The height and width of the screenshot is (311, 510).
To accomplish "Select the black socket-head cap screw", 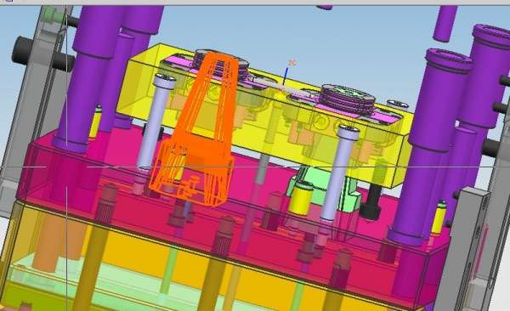I will (x=371, y=201).
